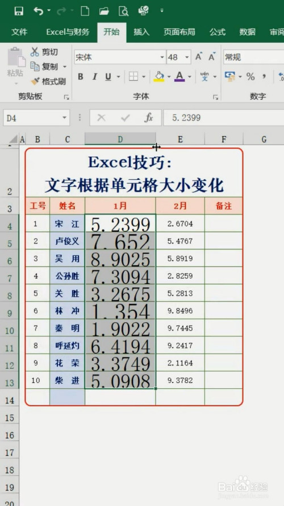Click the formula bar Cancel X icon

[101, 118]
